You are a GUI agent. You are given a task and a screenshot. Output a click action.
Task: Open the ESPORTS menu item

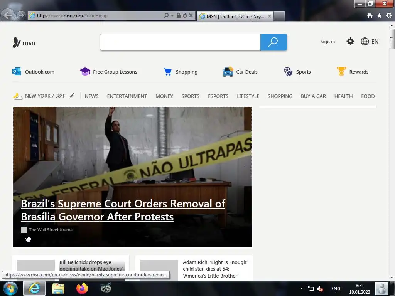click(218, 96)
